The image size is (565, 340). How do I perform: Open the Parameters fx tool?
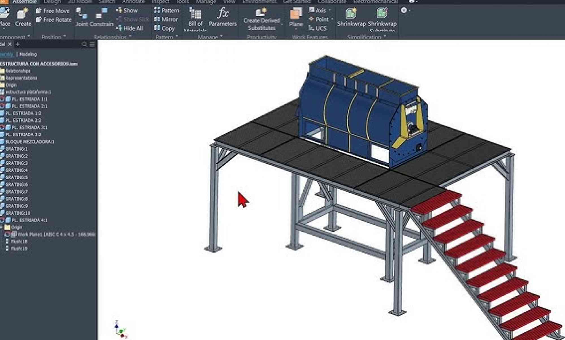tap(223, 14)
